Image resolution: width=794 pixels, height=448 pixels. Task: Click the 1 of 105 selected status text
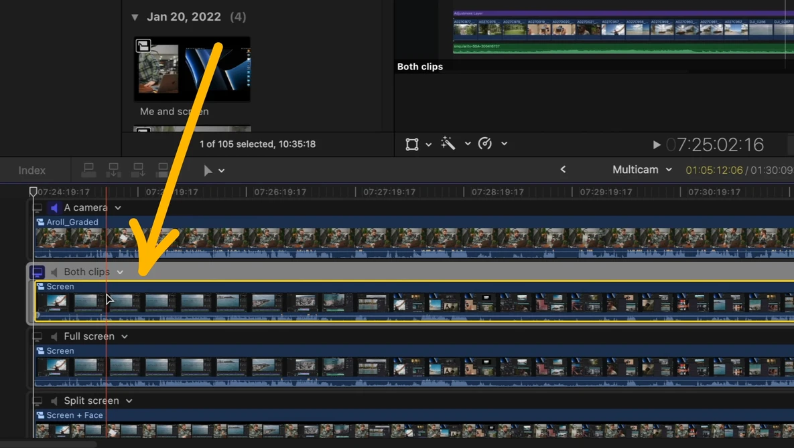[x=257, y=144]
